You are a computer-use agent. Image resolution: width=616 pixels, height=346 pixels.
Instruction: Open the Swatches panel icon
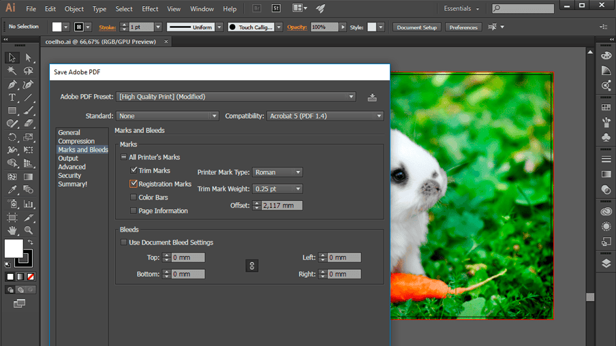click(x=606, y=108)
